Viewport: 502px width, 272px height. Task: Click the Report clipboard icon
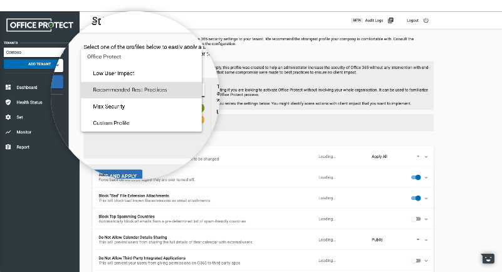click(8, 147)
